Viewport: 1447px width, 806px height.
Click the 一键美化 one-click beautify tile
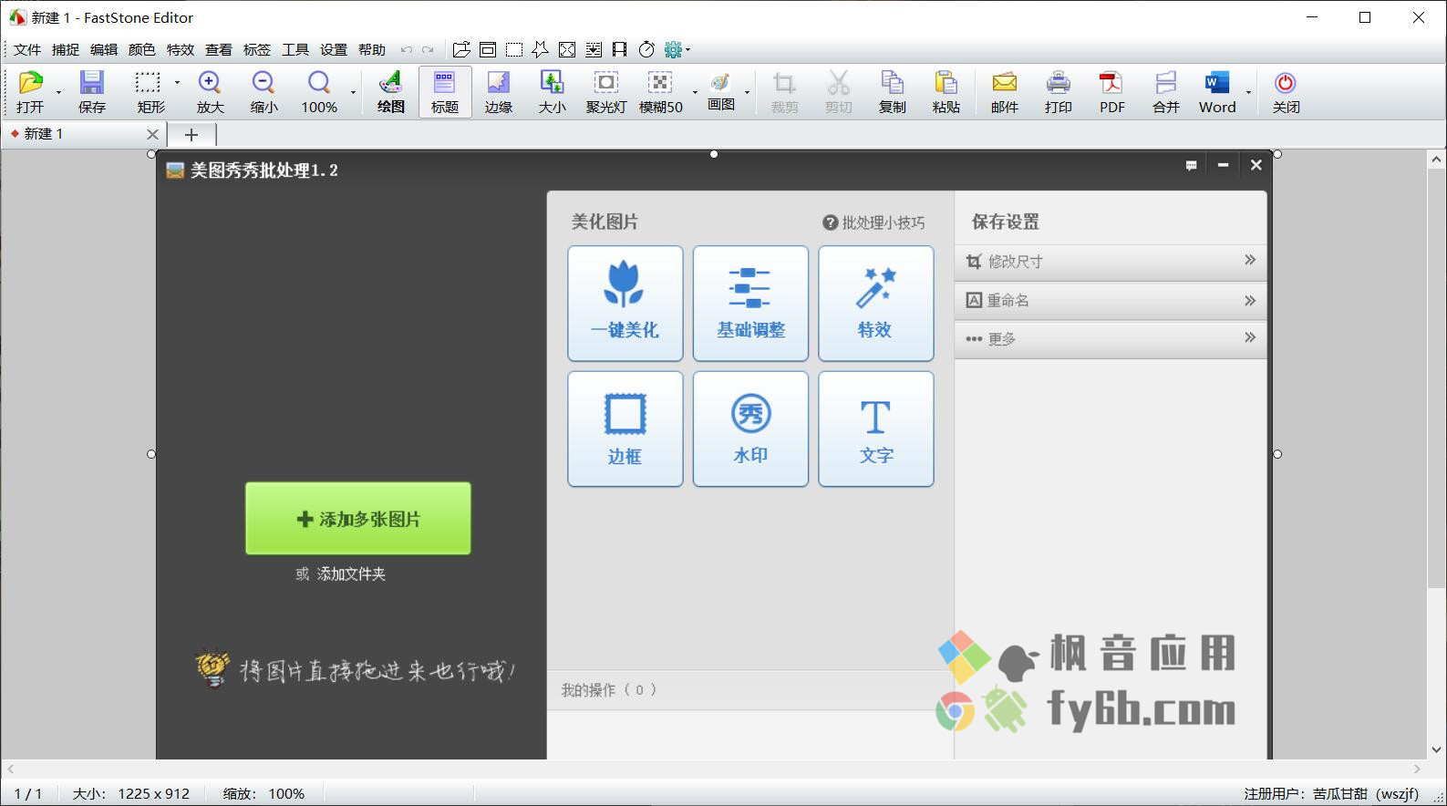click(625, 304)
